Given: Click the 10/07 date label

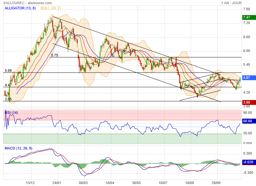Looking at the screenshot, I should coord(163,183).
